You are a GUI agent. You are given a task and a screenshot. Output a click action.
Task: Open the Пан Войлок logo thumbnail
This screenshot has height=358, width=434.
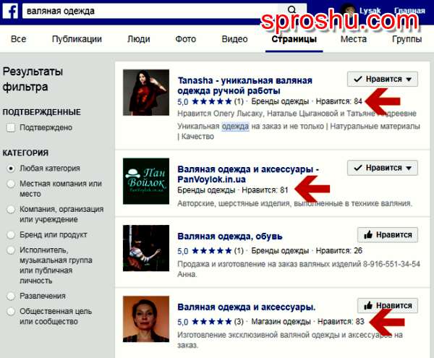146,182
